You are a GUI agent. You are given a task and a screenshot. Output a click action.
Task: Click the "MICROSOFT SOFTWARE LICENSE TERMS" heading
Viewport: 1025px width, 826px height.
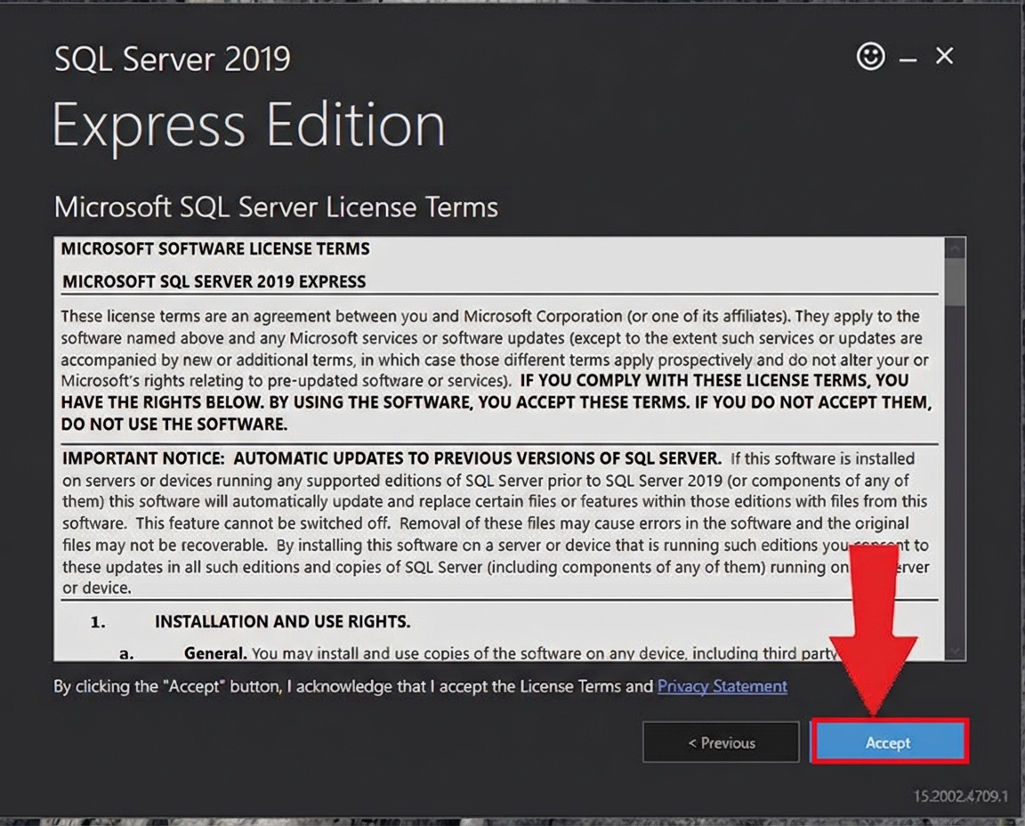point(215,249)
